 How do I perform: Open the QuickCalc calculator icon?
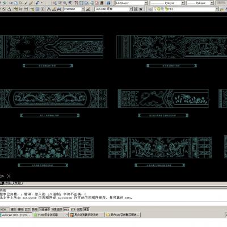(x=102, y=3)
